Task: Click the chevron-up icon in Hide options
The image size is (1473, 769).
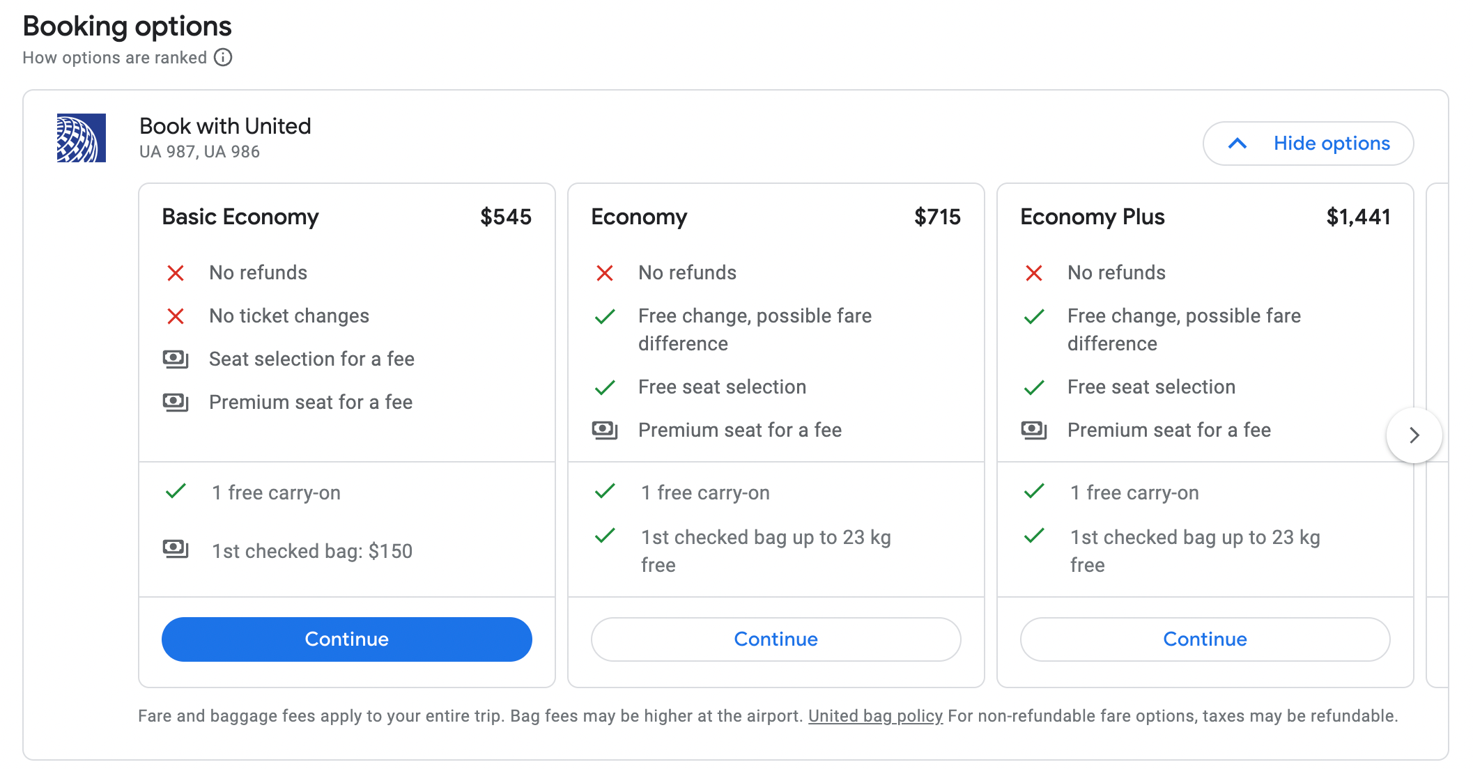Action: pos(1237,143)
